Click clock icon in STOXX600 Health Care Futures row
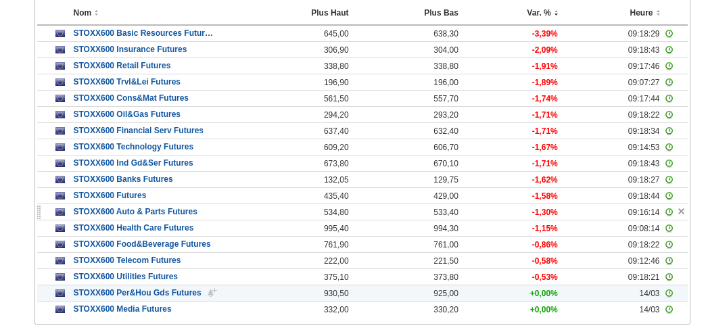This screenshot has width=708, height=334. 669,229
